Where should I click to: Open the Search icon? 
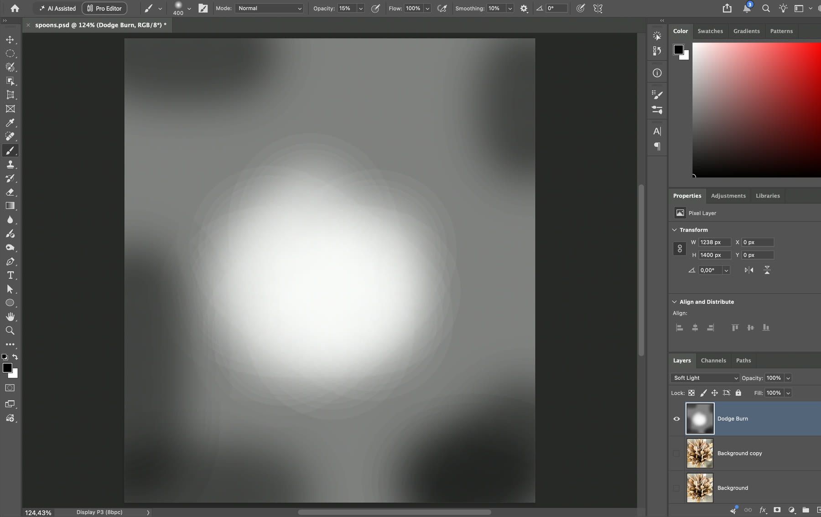coord(766,8)
